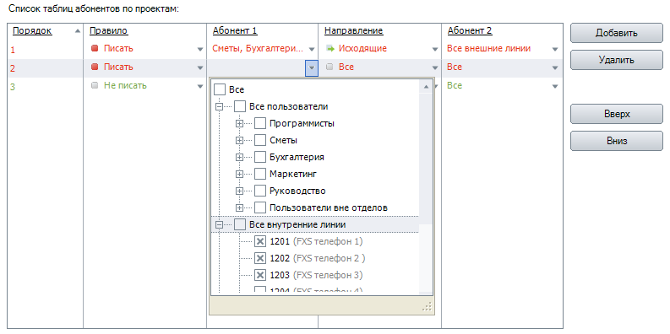670x334 pixels.
Task: Click the red record icon in row 1 Правило
Action: (95, 49)
